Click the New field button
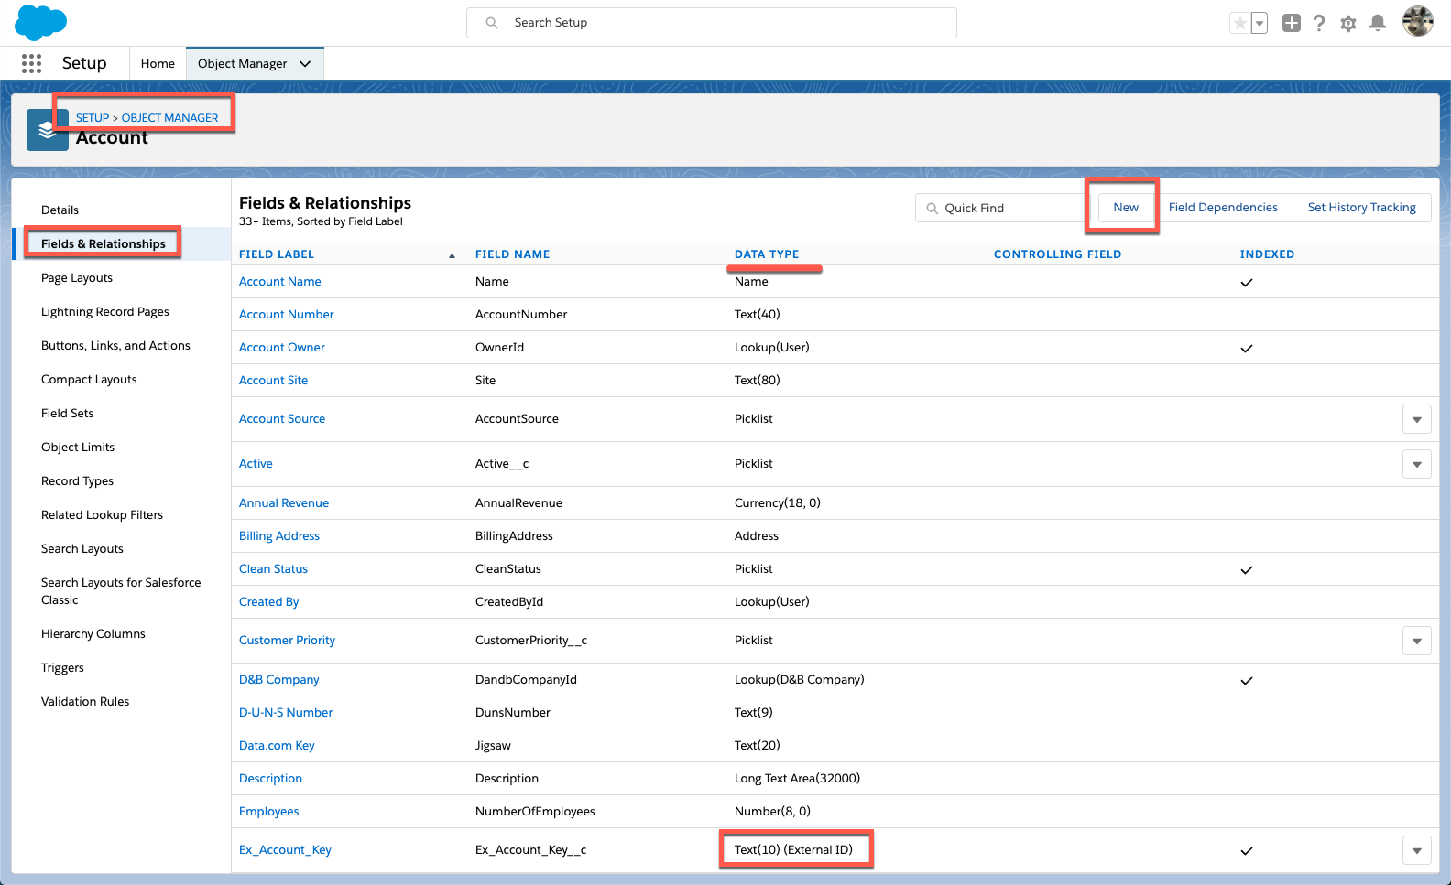This screenshot has width=1451, height=885. coord(1126,208)
